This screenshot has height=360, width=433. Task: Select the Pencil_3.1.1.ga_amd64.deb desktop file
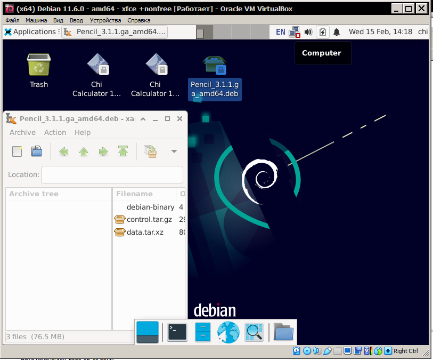pos(215,77)
